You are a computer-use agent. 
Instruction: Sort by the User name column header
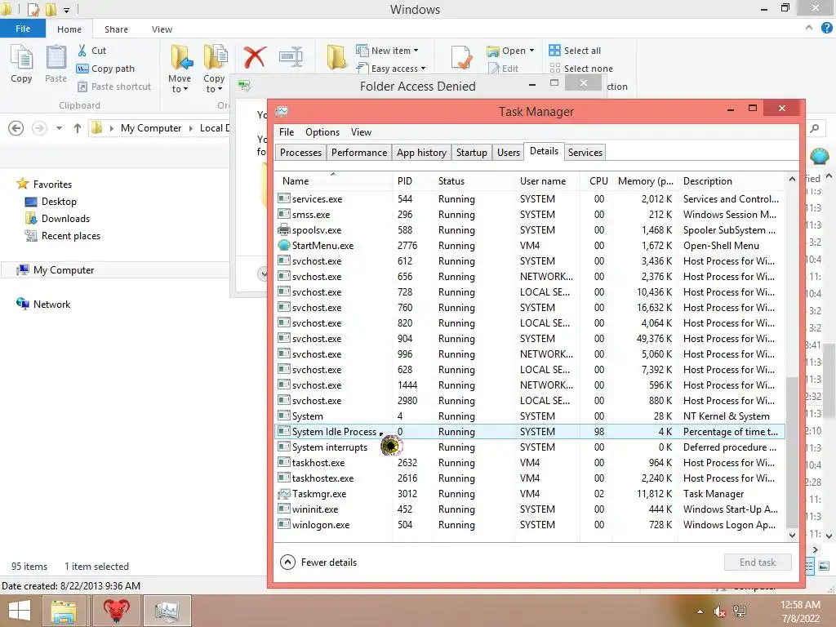point(547,181)
